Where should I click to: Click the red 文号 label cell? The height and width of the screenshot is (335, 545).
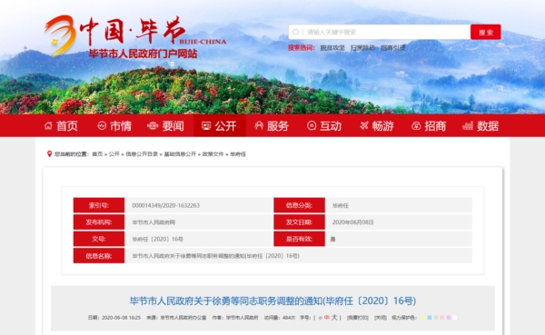99,239
